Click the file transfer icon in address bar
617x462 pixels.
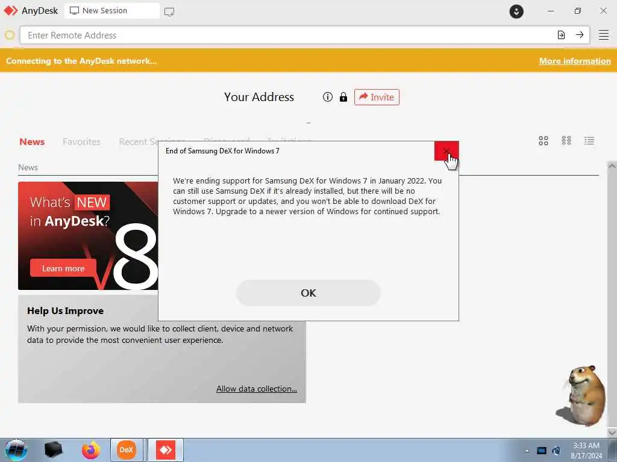pos(561,35)
